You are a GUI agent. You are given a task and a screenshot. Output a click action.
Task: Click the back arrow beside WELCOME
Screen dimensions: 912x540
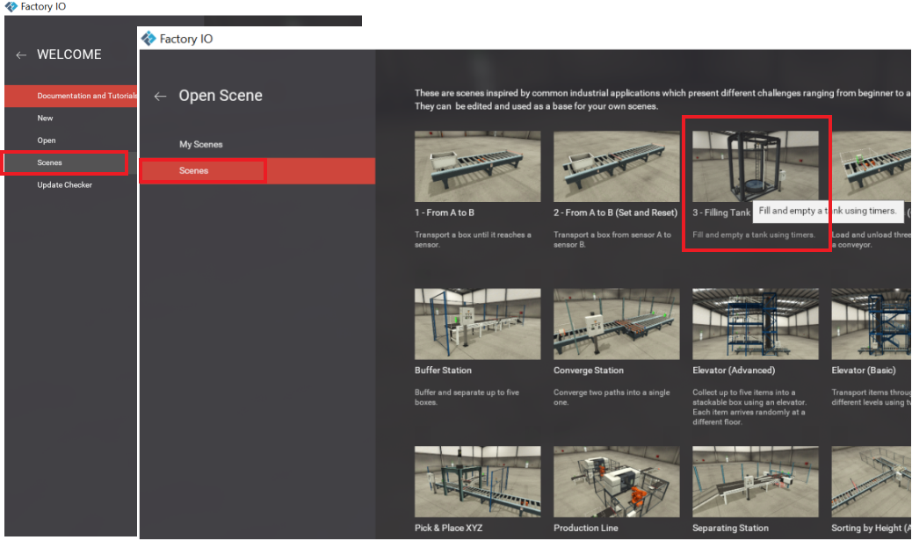(x=21, y=55)
